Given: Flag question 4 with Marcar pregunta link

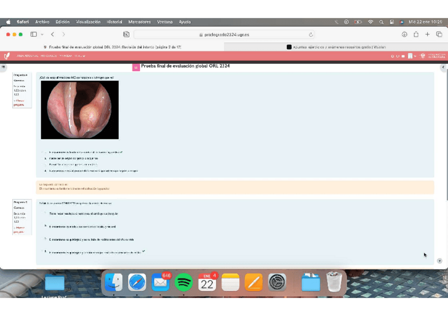Looking at the screenshot, I should point(19,102).
